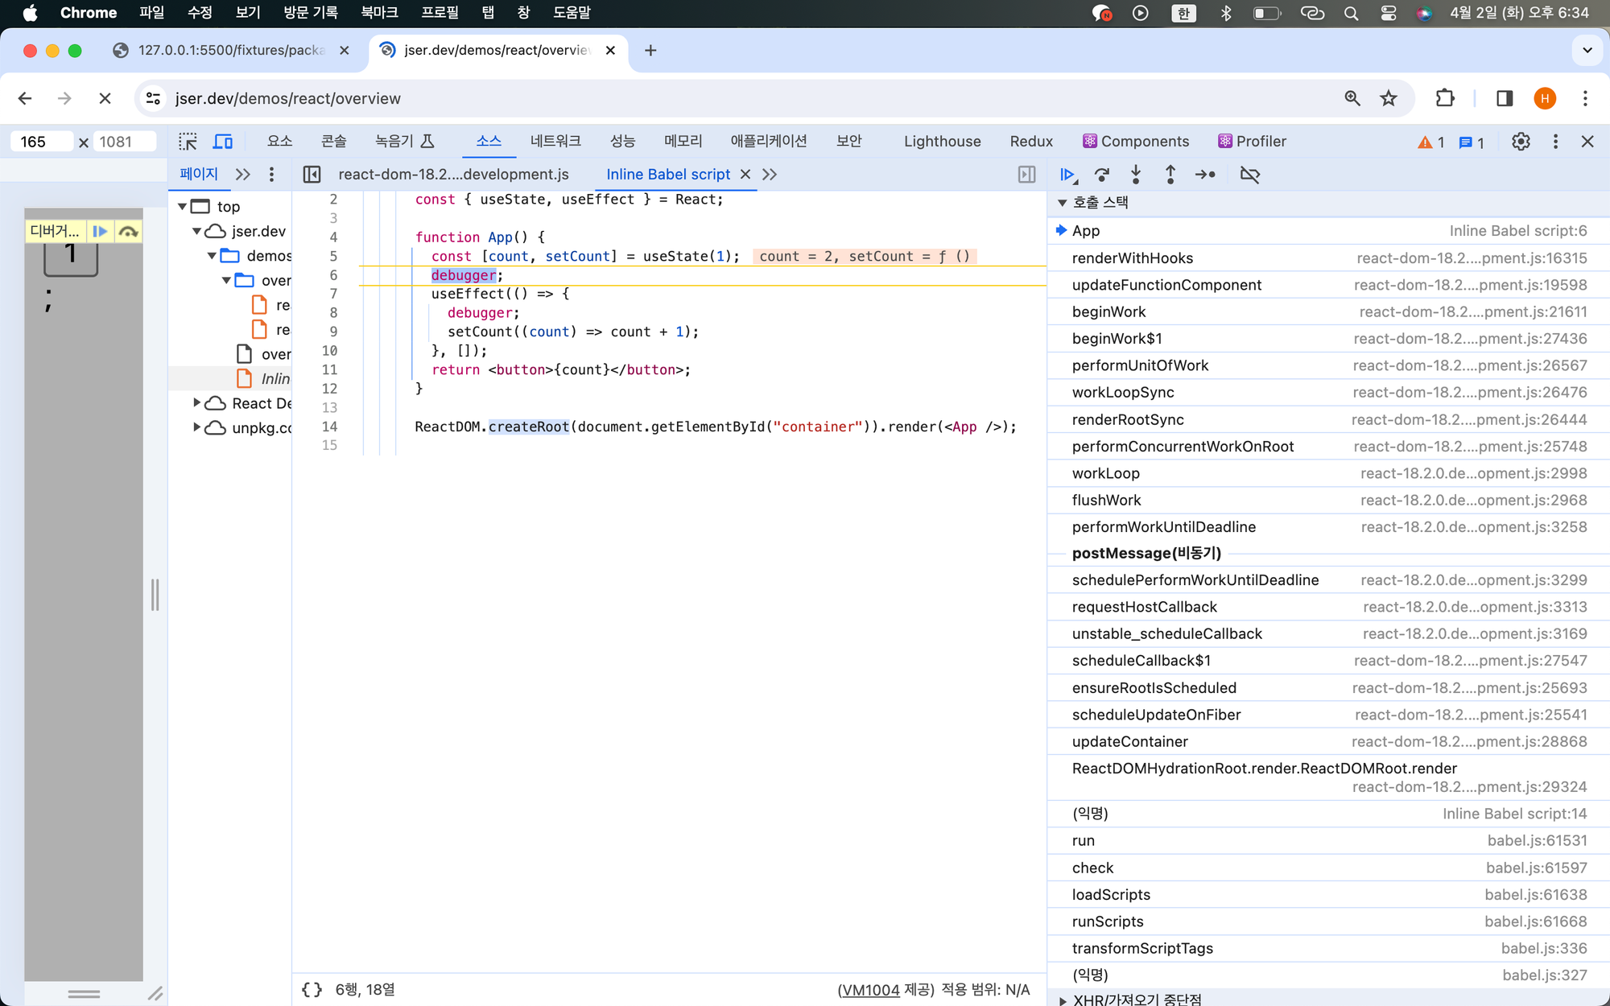Viewport: 1610px width, 1006px height.
Task: Resume script execution in debugger panel
Action: click(x=1068, y=175)
